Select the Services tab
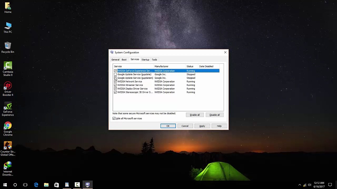 coord(135,59)
